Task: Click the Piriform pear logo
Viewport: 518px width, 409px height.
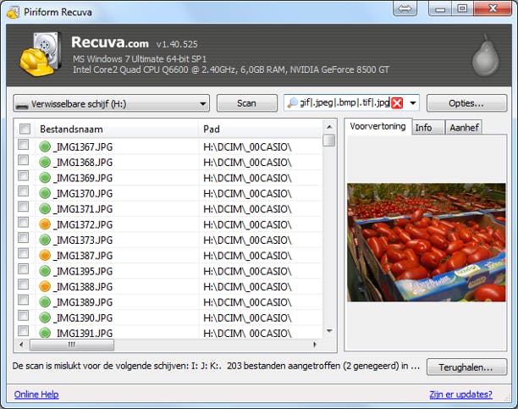Action: (x=485, y=55)
